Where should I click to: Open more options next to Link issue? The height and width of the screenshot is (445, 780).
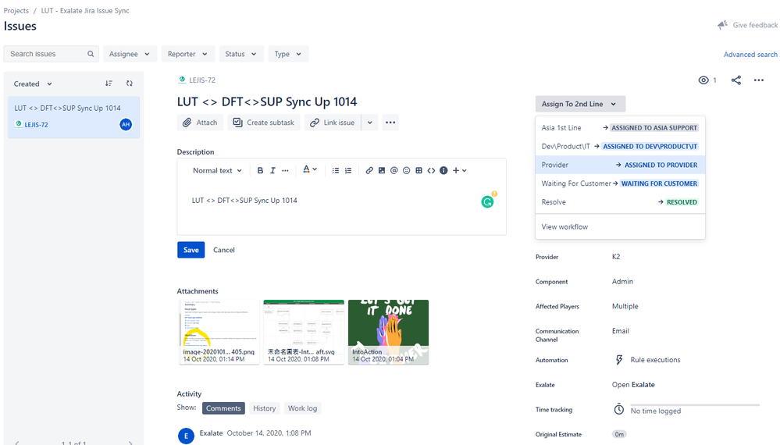pyautogui.click(x=390, y=123)
